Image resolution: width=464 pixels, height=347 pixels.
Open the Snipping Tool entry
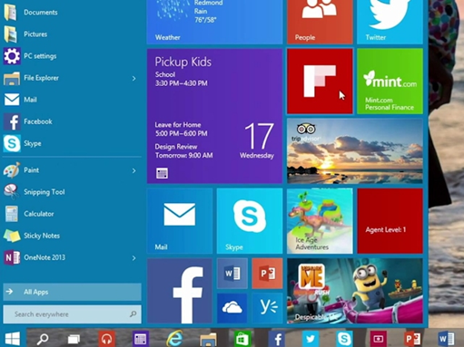(72, 192)
